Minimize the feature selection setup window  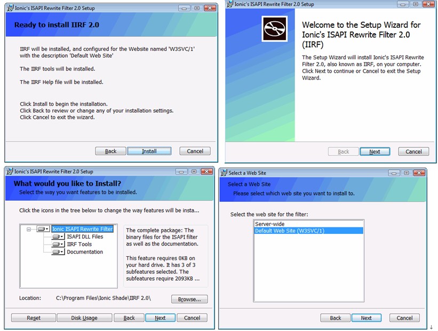click(181, 172)
